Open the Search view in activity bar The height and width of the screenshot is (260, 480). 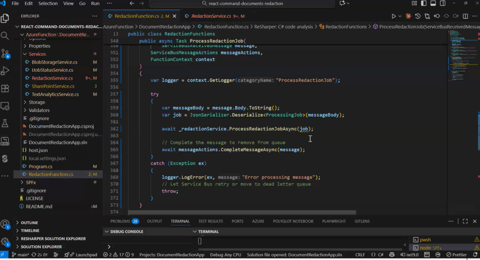pos(5,36)
